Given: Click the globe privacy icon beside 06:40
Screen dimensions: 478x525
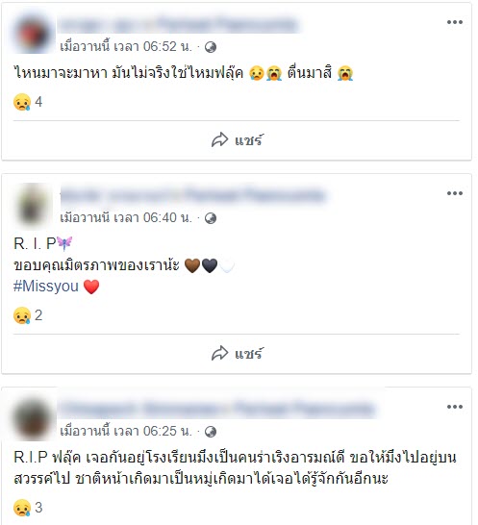Looking at the screenshot, I should 211,218.
